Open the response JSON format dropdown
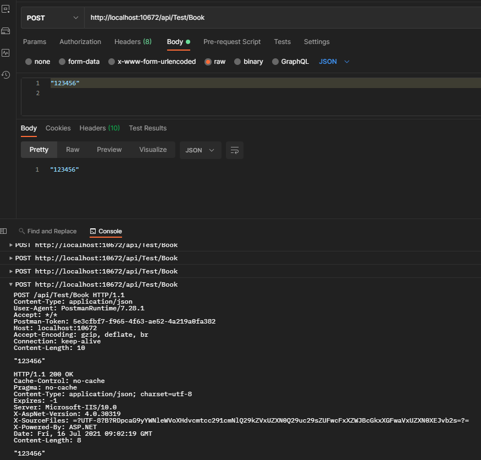The width and height of the screenshot is (481, 460). coord(200,150)
